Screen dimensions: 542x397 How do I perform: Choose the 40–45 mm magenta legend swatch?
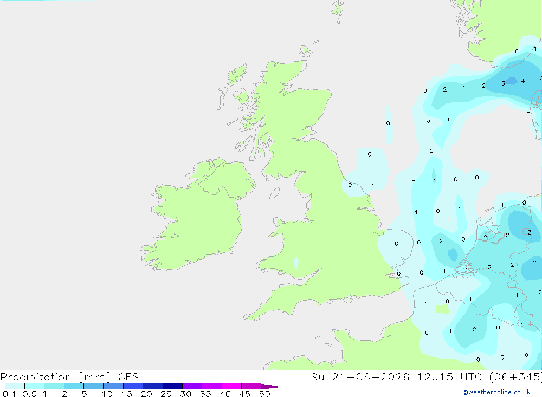coord(231,386)
